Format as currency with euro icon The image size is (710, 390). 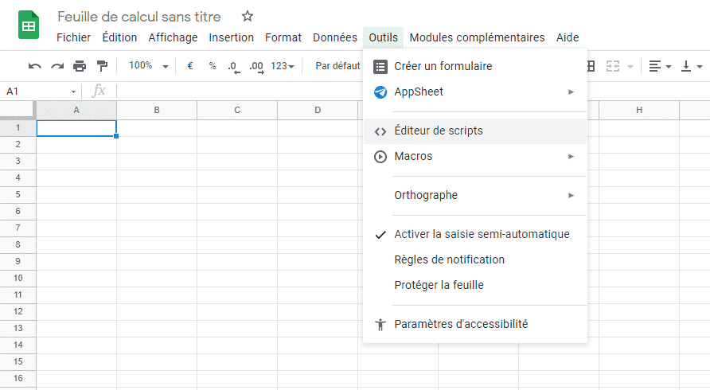click(190, 66)
